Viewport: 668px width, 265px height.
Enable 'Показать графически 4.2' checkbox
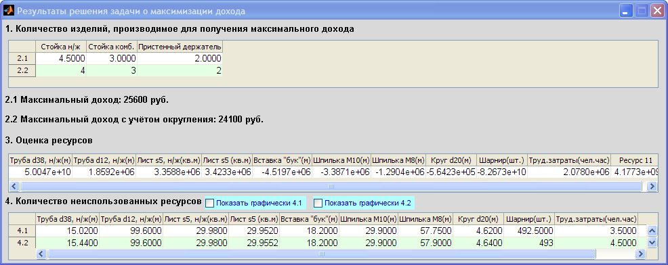[x=318, y=203]
